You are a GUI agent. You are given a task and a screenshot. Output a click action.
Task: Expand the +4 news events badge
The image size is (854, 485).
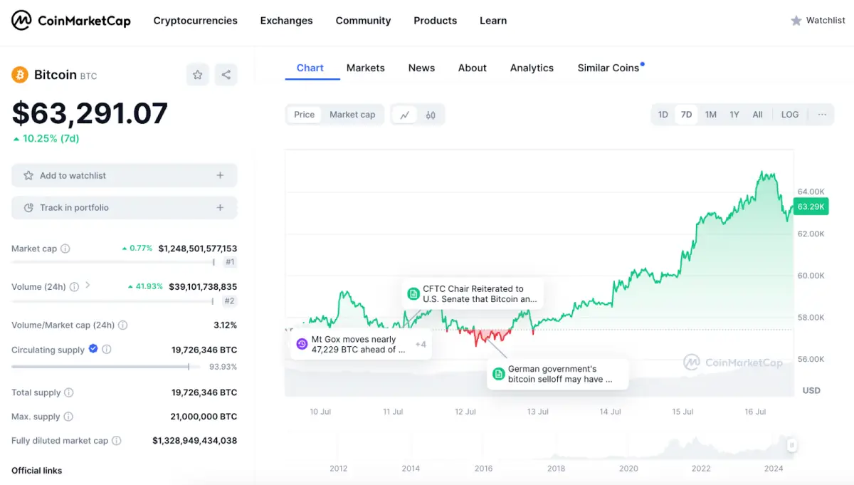[x=421, y=345]
